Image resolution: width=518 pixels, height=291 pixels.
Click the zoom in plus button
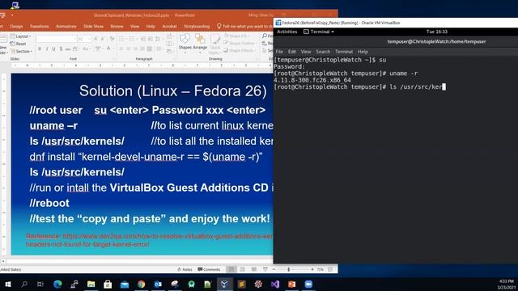[x=312, y=269]
